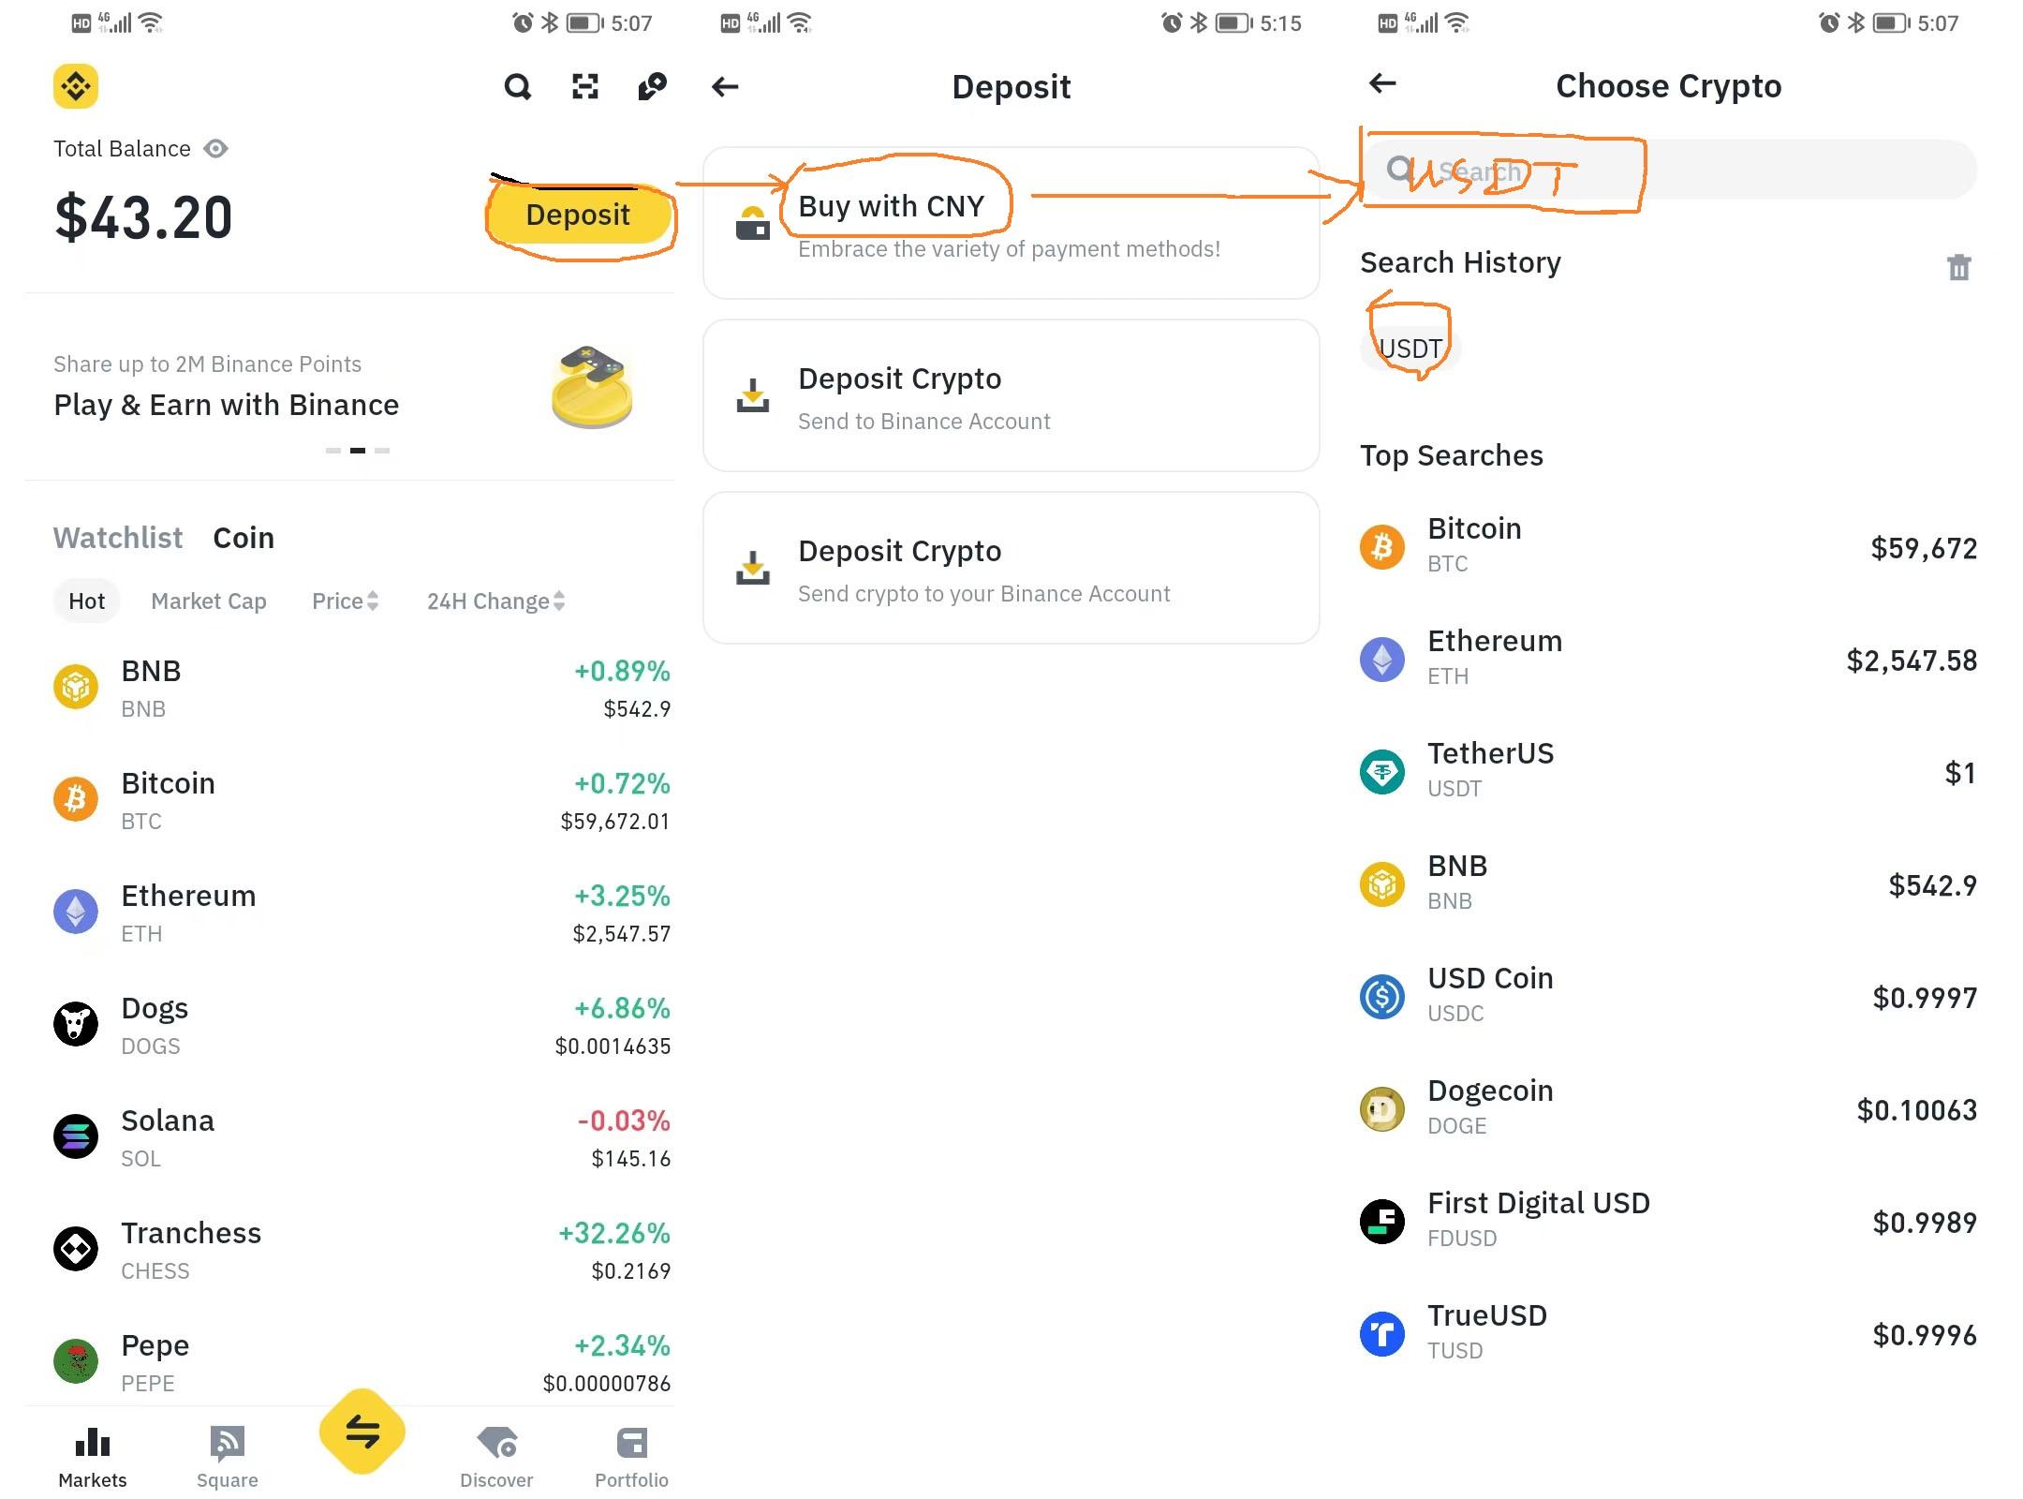Image resolution: width=2023 pixels, height=1499 pixels.
Task: Tap the QR code scanner icon
Action: pos(583,85)
